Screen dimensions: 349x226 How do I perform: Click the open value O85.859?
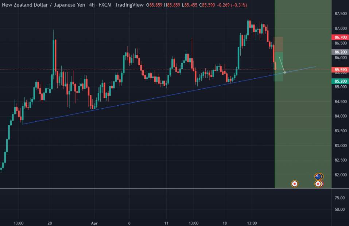coord(154,5)
